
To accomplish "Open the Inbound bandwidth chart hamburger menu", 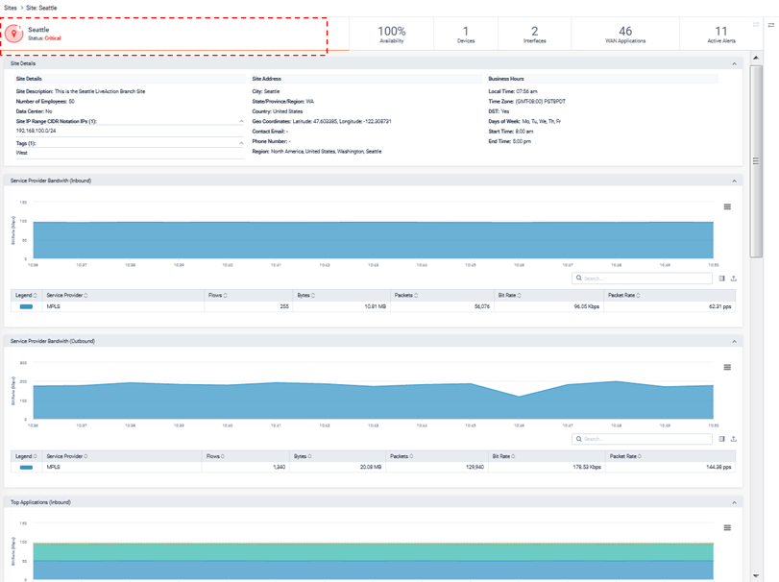I will [727, 206].
